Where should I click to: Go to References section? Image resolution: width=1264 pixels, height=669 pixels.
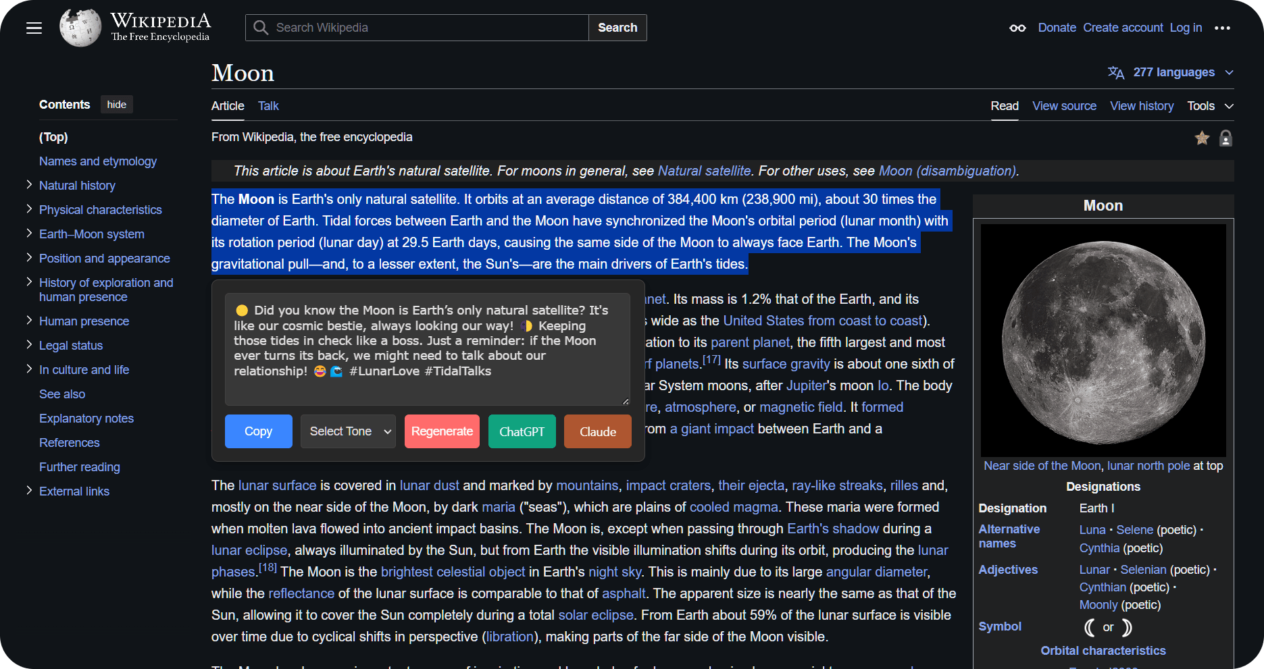coord(70,443)
